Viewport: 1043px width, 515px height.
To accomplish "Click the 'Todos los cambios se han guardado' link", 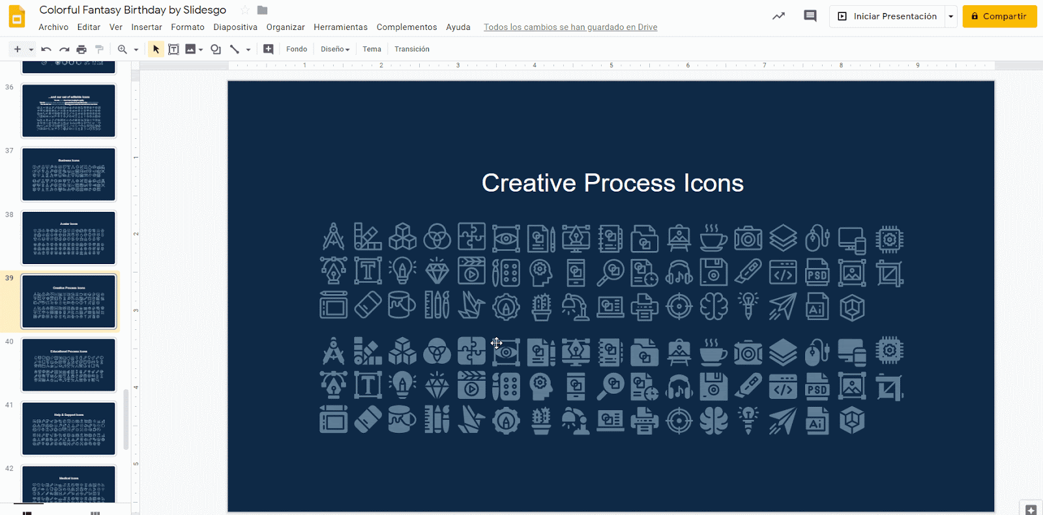I will point(570,27).
